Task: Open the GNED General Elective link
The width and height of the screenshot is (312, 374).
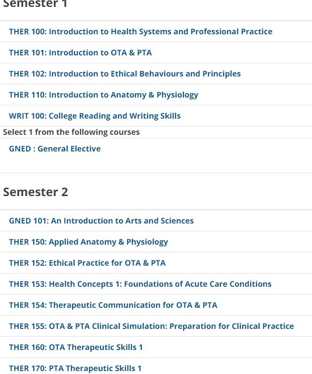Action: pyautogui.click(x=54, y=149)
